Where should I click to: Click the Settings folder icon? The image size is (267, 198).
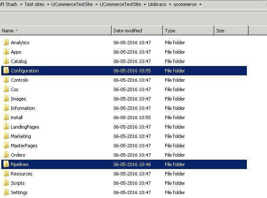[x=6, y=192]
